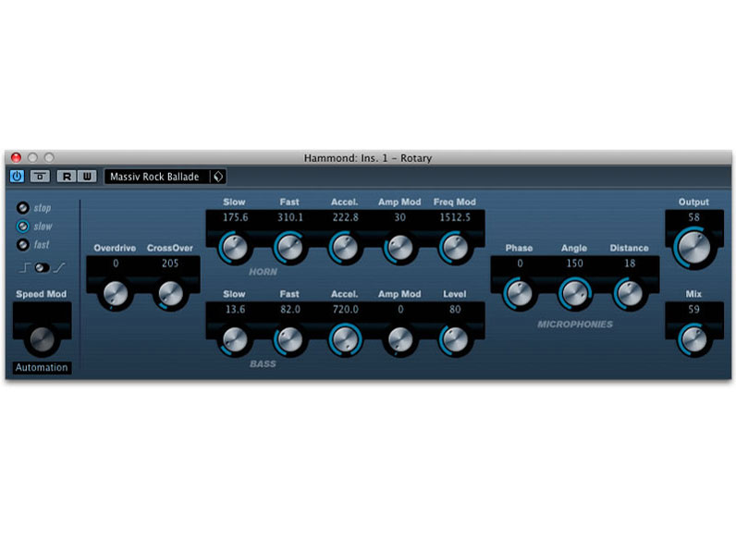Click the Bass Fast knob

click(289, 339)
